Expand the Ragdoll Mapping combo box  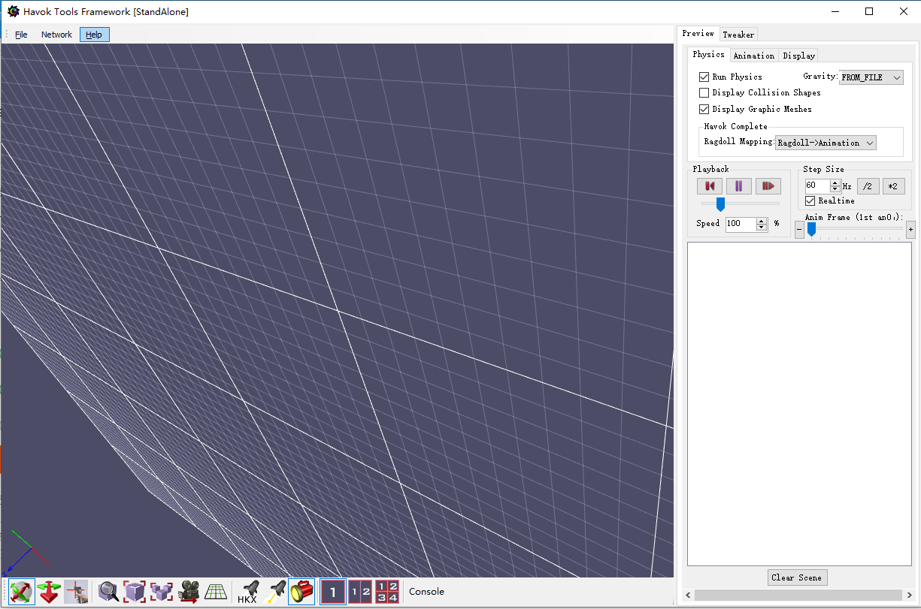[x=826, y=143]
